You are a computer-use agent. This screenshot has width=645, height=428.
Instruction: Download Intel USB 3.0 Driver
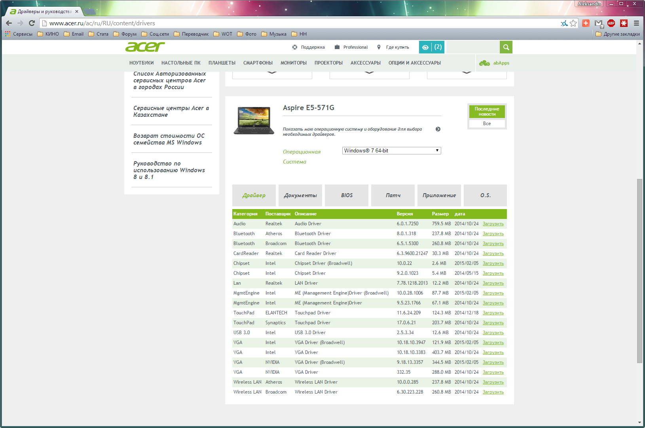click(x=493, y=333)
